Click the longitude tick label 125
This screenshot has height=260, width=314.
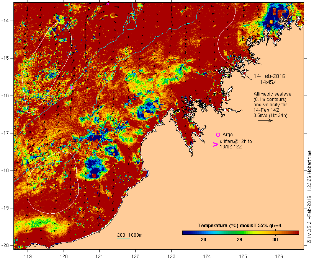[x=243, y=256]
